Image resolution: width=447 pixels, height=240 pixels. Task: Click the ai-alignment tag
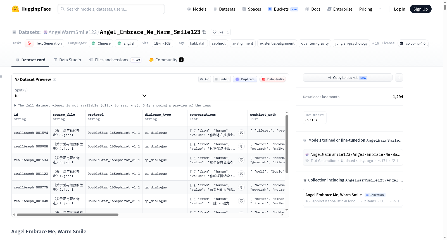pos(243,43)
